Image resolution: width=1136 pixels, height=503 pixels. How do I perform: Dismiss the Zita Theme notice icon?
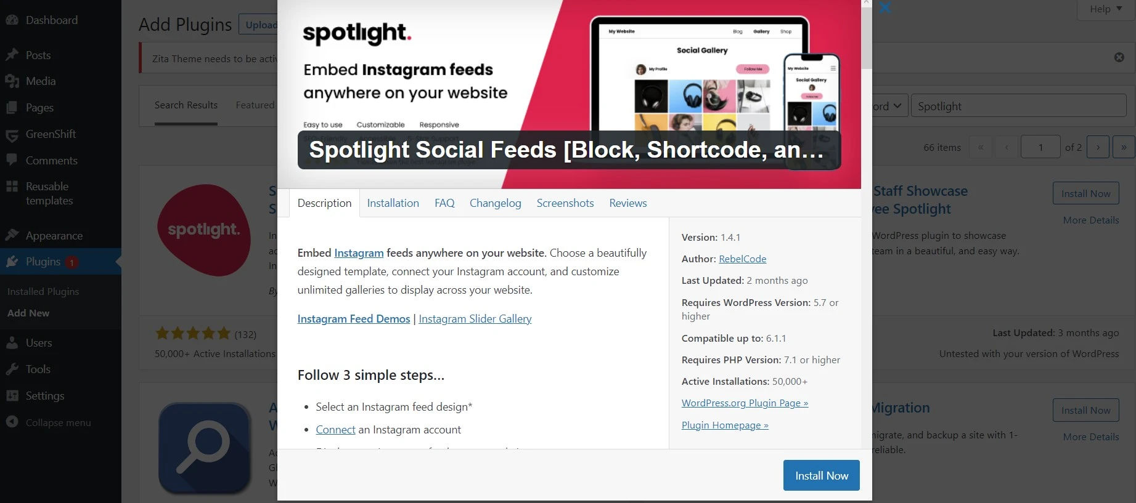coord(1119,57)
